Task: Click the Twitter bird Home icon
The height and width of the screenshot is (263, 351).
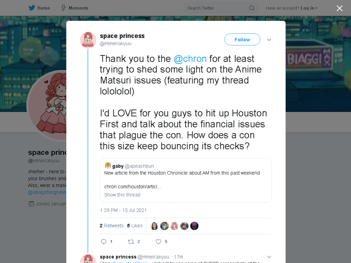Action: tap(32, 8)
